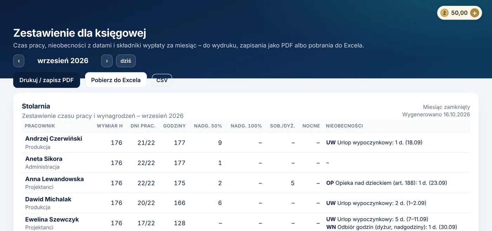Click the gold złoty coin icon

pos(445,13)
